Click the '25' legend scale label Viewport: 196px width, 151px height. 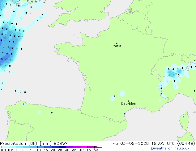click(x=60, y=150)
